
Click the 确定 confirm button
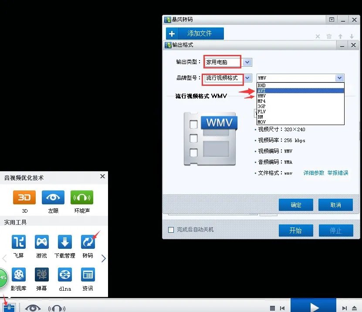pos(296,205)
